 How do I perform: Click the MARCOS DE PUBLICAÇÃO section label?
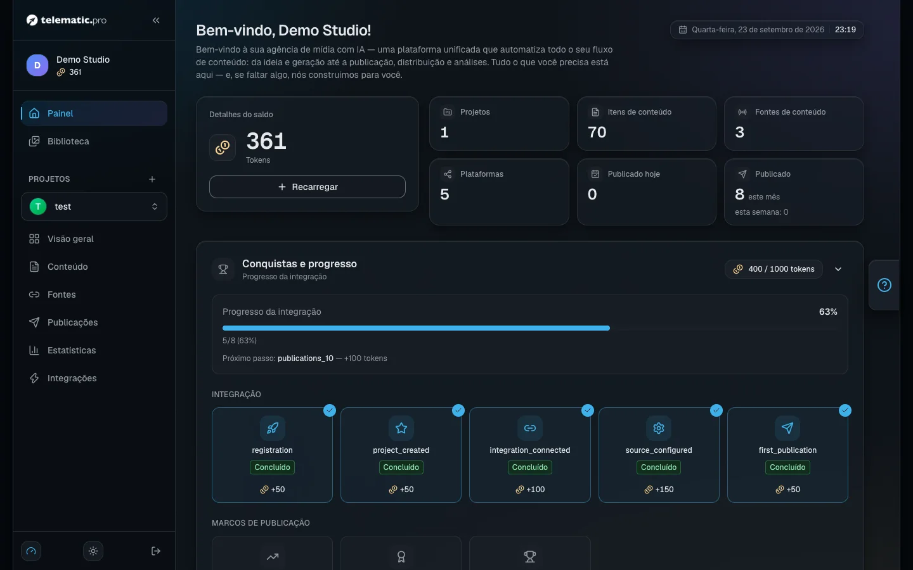click(x=261, y=523)
